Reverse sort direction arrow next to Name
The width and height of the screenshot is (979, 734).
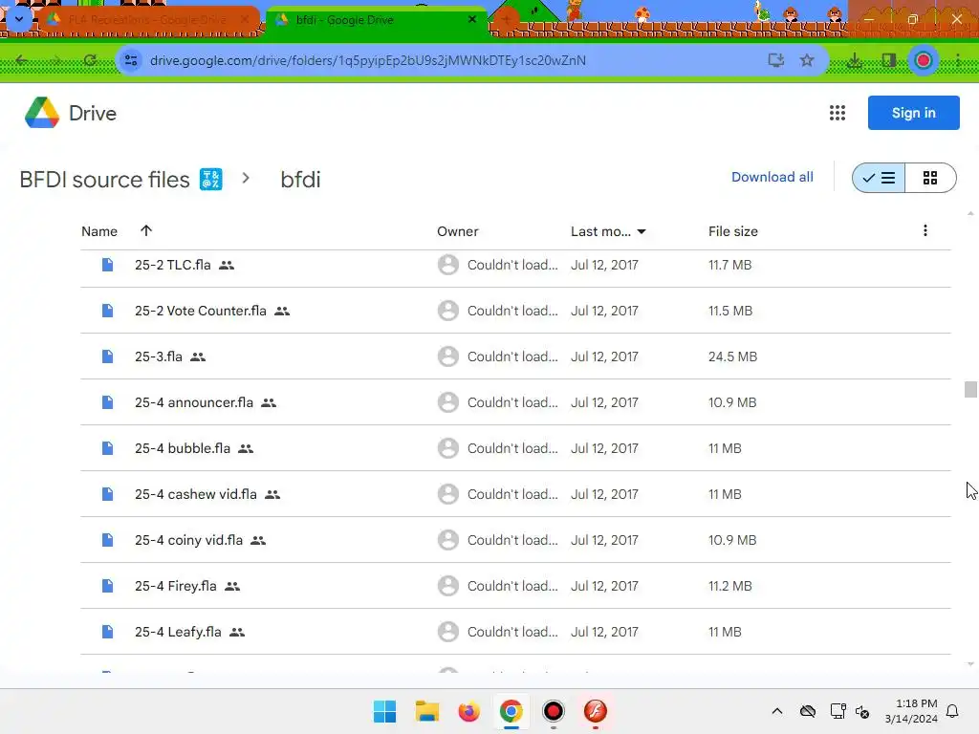146,230
